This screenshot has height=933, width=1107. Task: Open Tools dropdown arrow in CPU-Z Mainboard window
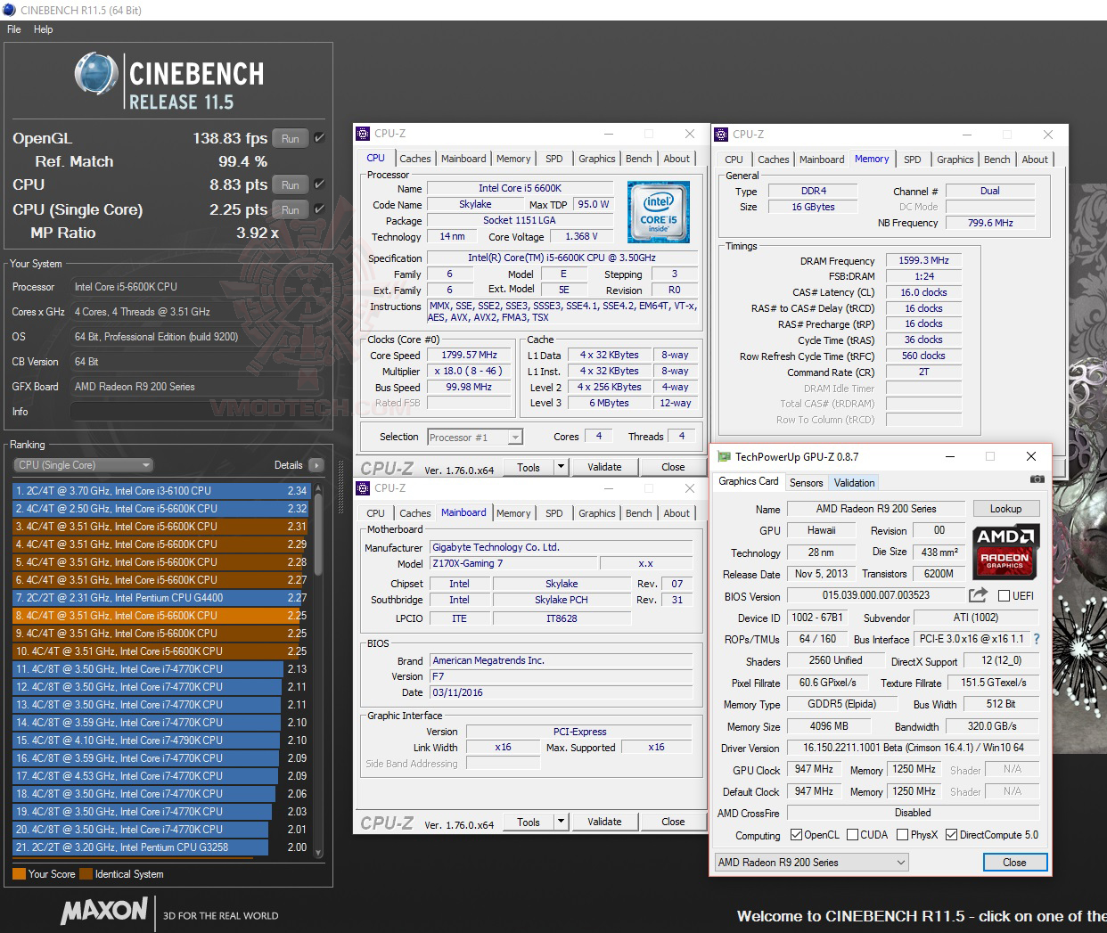561,822
